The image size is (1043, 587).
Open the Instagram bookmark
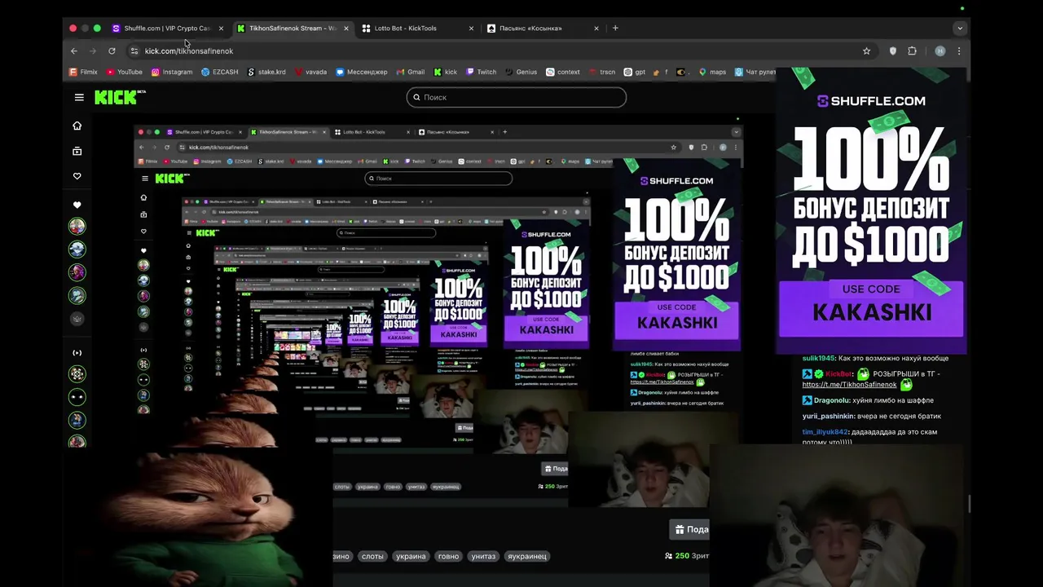coord(172,72)
